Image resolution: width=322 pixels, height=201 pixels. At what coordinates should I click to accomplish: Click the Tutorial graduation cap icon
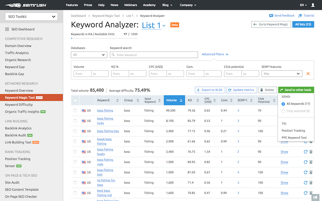pyautogui.click(x=300, y=16)
